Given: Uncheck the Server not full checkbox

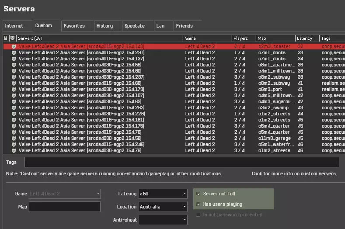Looking at the screenshot, I should pyautogui.click(x=199, y=194).
